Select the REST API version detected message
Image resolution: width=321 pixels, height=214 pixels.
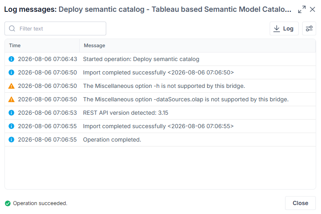(125, 113)
